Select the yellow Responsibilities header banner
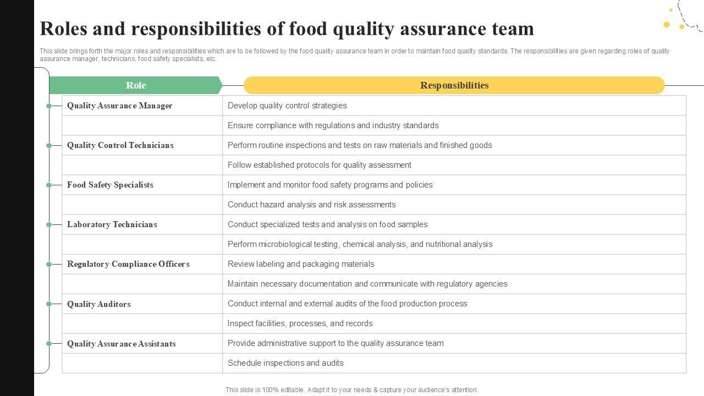 454,85
